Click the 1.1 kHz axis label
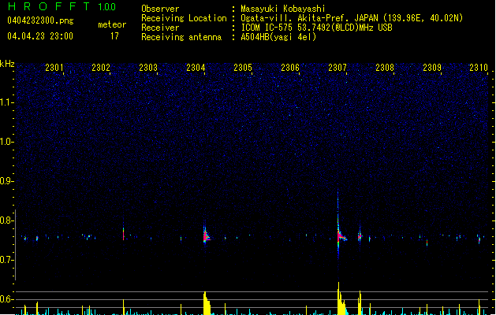496x315 pixels. [x=7, y=102]
